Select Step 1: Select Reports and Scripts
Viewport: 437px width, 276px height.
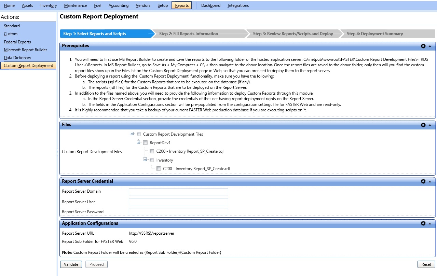(107, 34)
